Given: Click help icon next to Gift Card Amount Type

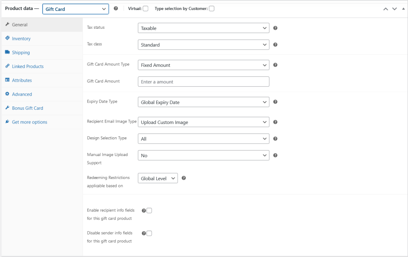Looking at the screenshot, I should 275,65.
